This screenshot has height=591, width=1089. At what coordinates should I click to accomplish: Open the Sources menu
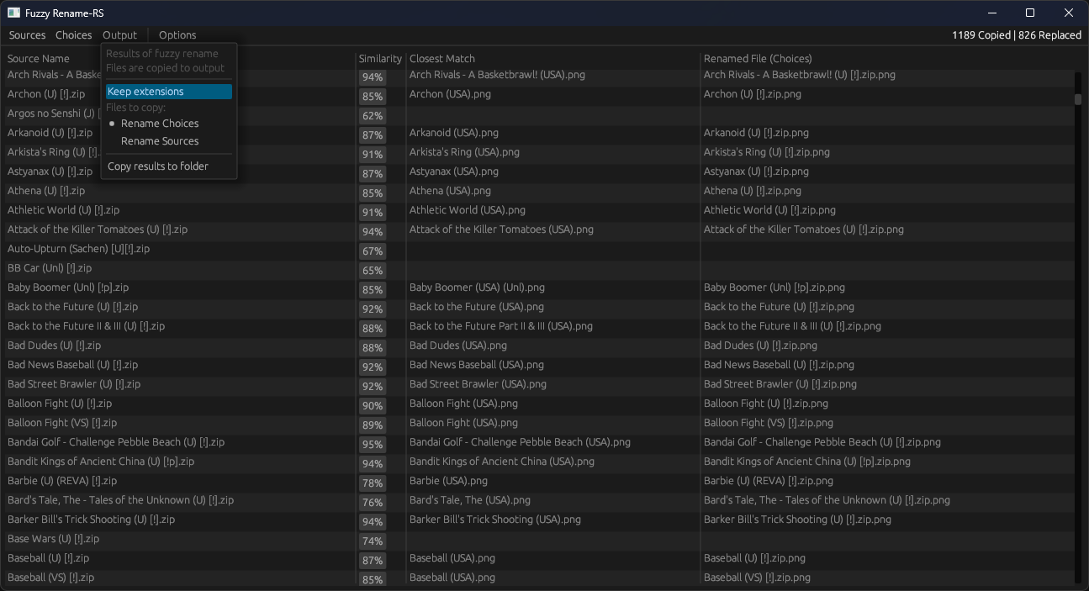(x=27, y=35)
